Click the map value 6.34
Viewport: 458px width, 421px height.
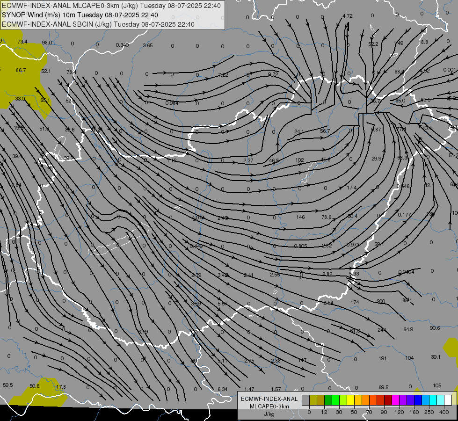[223, 389]
